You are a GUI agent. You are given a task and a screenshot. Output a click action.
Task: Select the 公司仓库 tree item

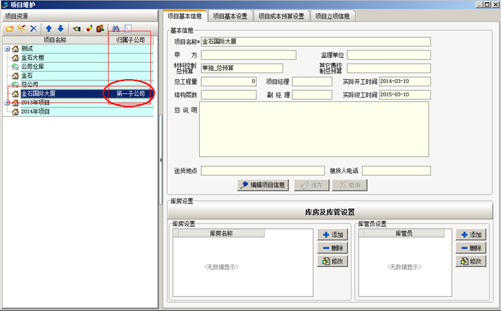click(x=34, y=67)
